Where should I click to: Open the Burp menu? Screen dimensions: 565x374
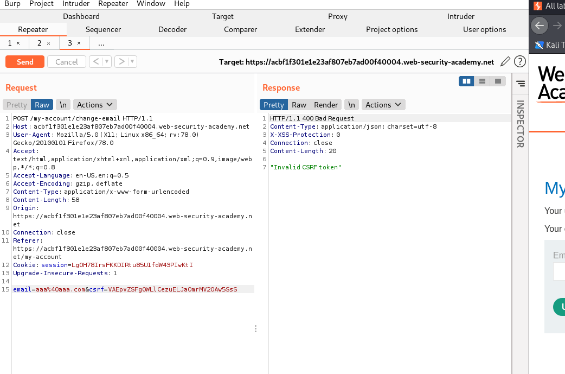pos(12,4)
